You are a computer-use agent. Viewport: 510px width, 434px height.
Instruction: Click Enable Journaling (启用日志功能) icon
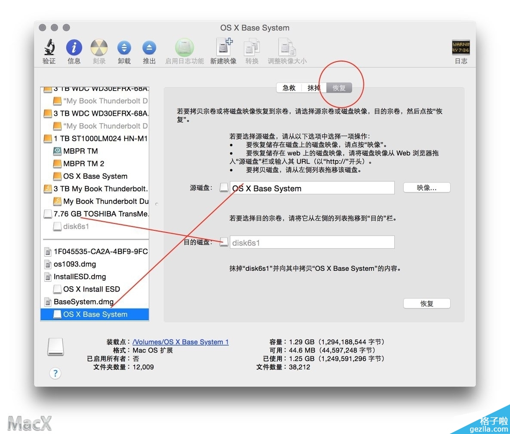coord(184,47)
